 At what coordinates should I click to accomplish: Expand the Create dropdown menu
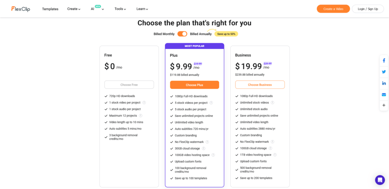pos(74,9)
